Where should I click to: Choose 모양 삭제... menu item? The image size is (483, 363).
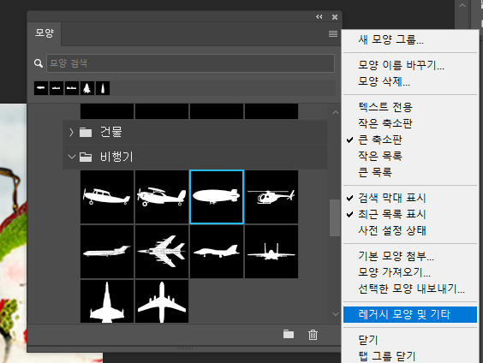tap(410, 81)
